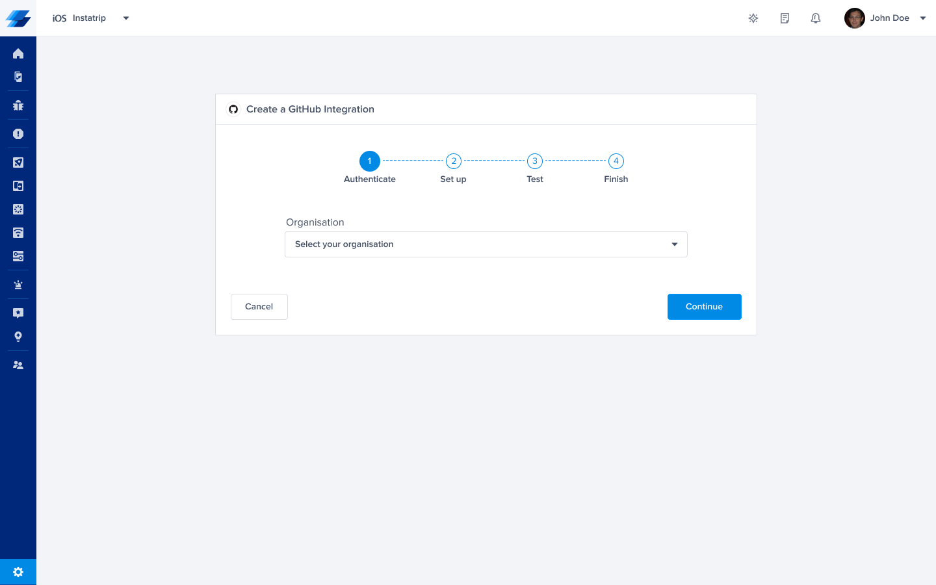936x585 pixels.
Task: Open the screen transition icon in sidebar
Action: pos(18,186)
